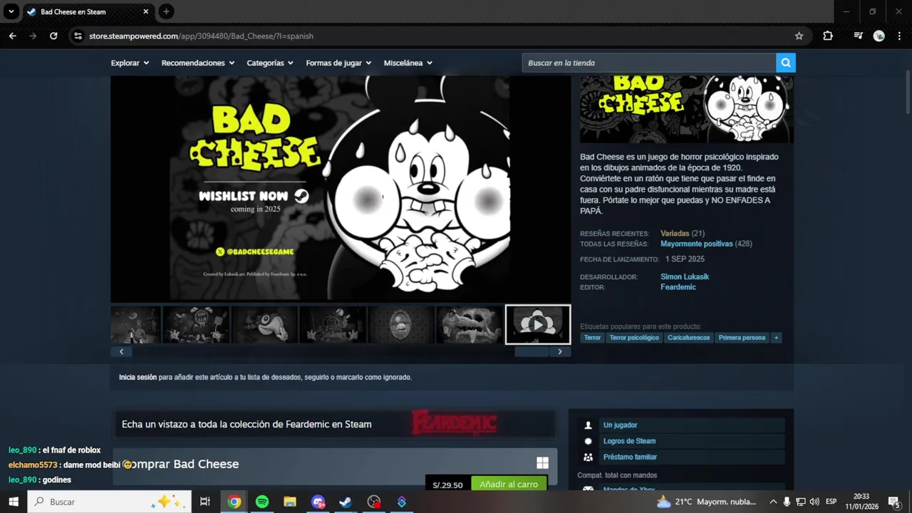The image size is (912, 513).
Task: Open the site information icon in address bar
Action: 78,36
